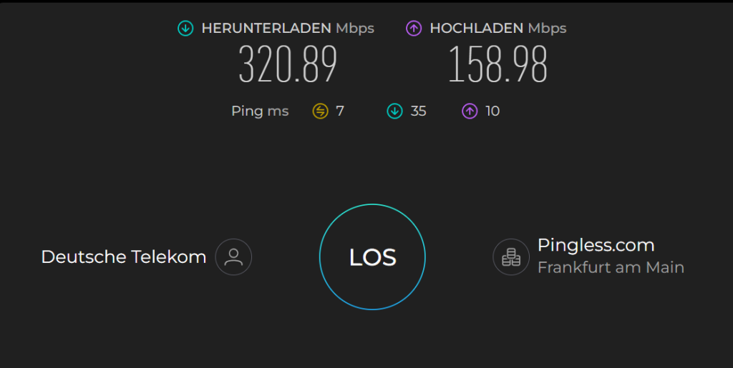
Task: Click the HOCHLADEN Mbps label
Action: click(498, 29)
